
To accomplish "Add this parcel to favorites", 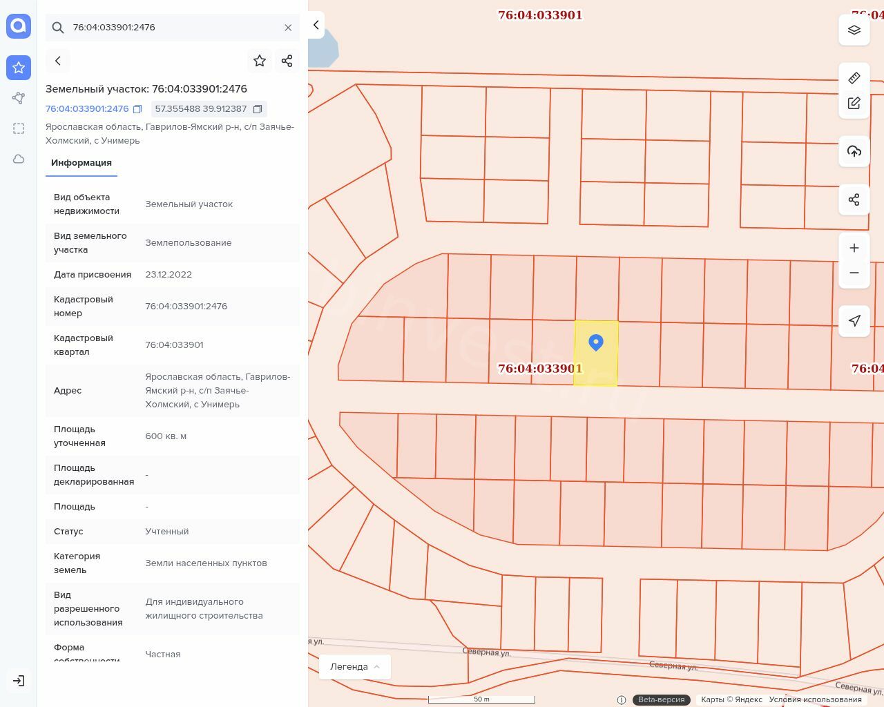I will coord(260,61).
